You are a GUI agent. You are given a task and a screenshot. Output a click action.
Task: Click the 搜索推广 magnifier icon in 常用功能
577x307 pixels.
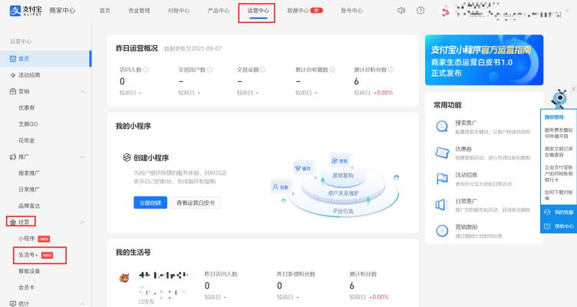tap(442, 126)
